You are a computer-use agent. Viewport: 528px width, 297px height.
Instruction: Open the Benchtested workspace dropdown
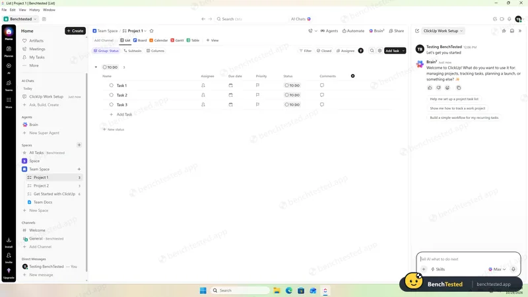pos(20,19)
